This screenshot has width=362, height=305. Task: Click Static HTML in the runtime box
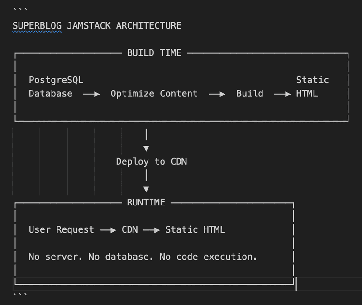pyautogui.click(x=195, y=229)
